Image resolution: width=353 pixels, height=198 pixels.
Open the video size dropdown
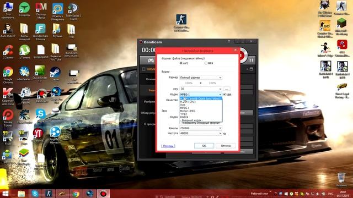(201, 78)
